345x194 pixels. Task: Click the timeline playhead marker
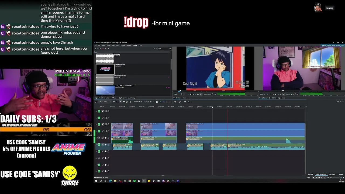212,107
